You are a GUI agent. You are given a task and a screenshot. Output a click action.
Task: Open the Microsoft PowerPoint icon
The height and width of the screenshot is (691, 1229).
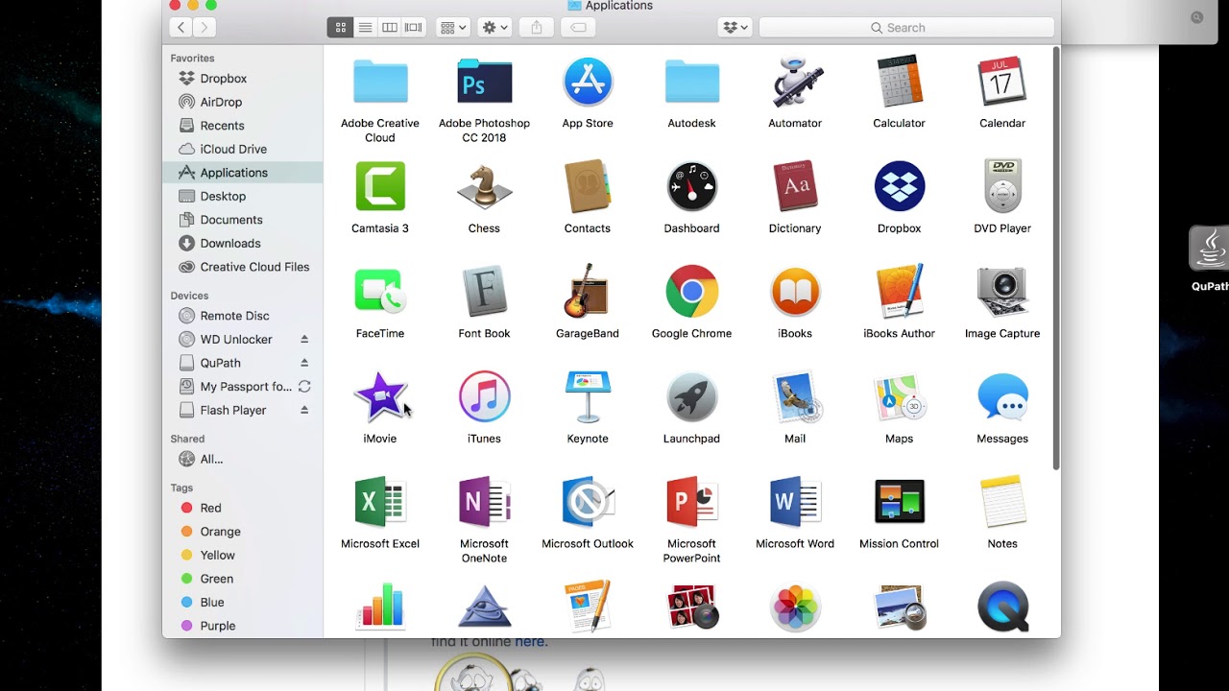point(691,502)
